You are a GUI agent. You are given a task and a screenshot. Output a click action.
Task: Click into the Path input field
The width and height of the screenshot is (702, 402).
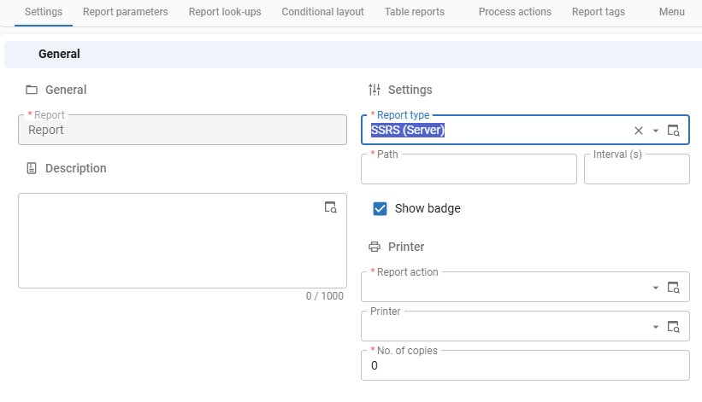(x=469, y=169)
